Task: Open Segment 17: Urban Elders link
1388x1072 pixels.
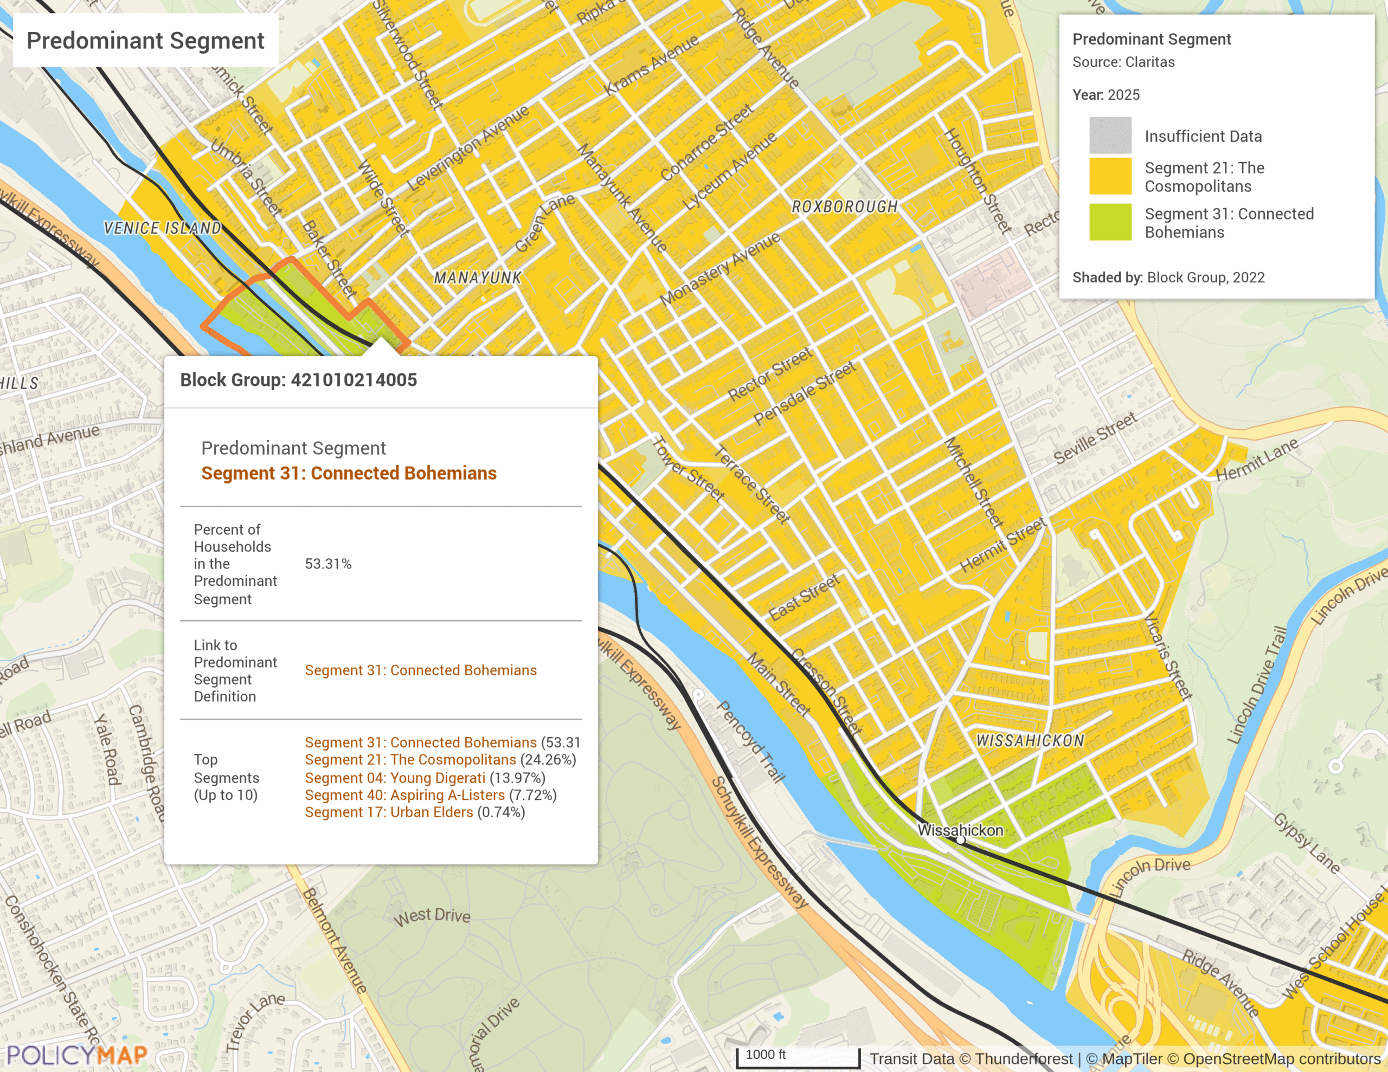Action: pyautogui.click(x=388, y=812)
